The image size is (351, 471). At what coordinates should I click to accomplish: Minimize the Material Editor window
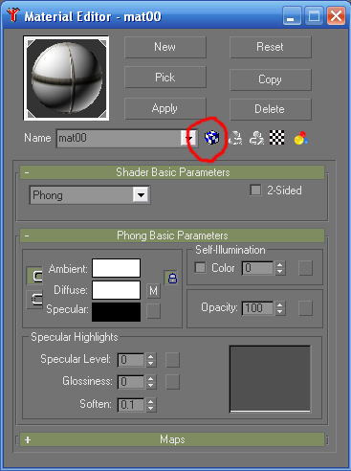click(x=292, y=15)
